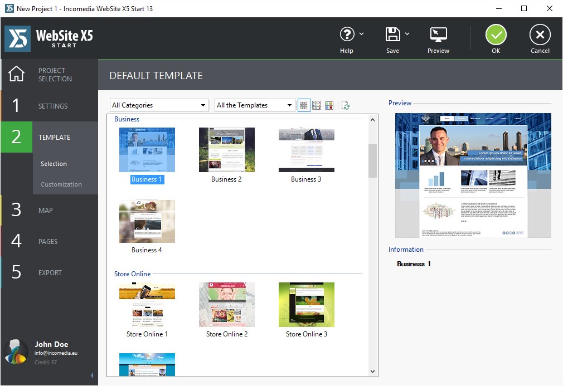
Task: Click the Project Selection home icon
Action: click(x=16, y=74)
